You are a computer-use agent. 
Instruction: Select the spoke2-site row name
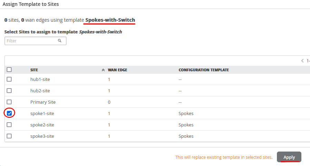[42, 125]
